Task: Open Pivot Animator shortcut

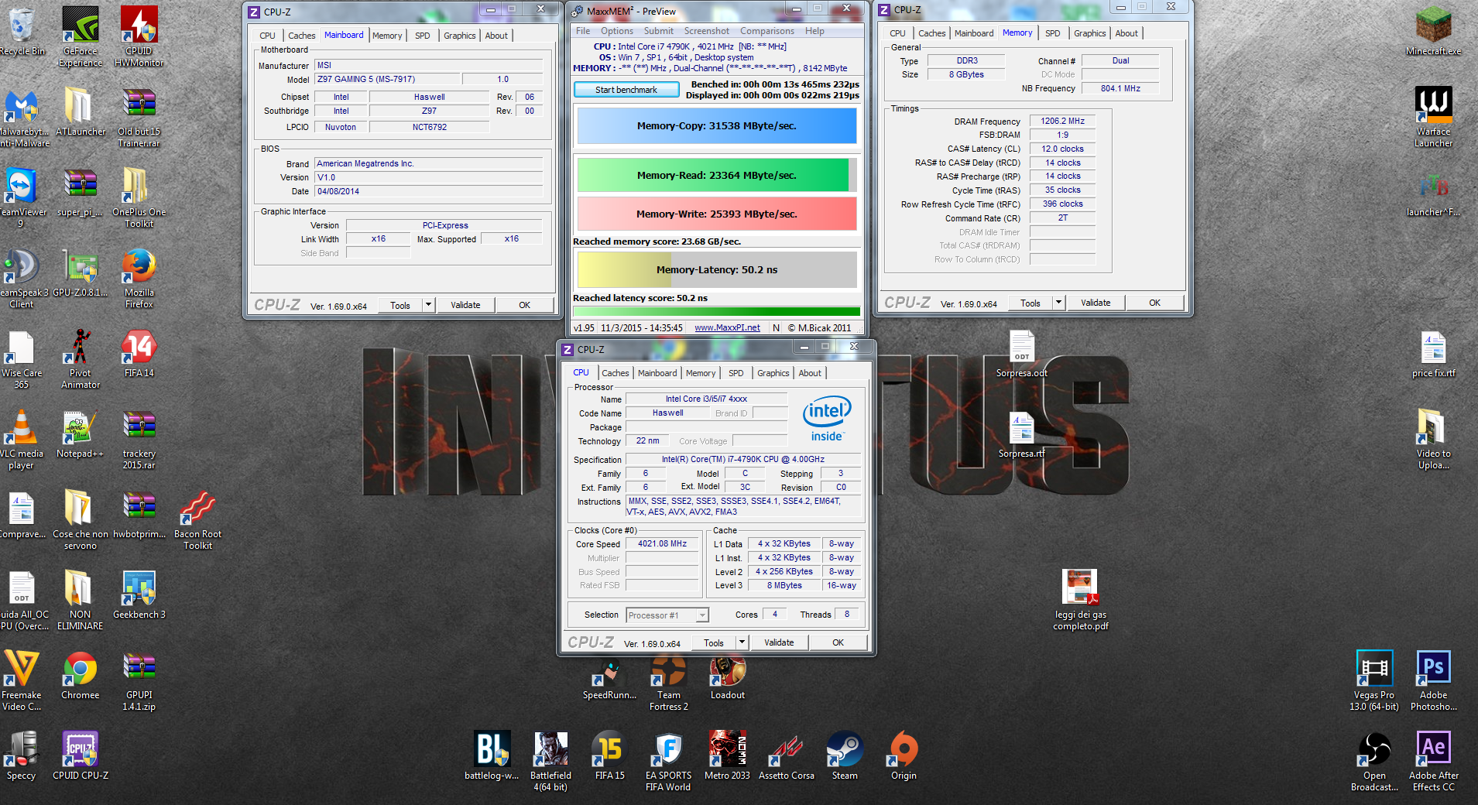Action: click(x=81, y=359)
